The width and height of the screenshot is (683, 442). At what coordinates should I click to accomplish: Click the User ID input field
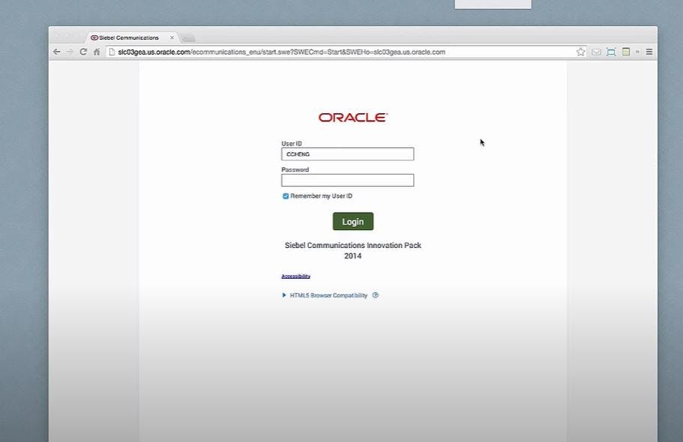click(348, 154)
